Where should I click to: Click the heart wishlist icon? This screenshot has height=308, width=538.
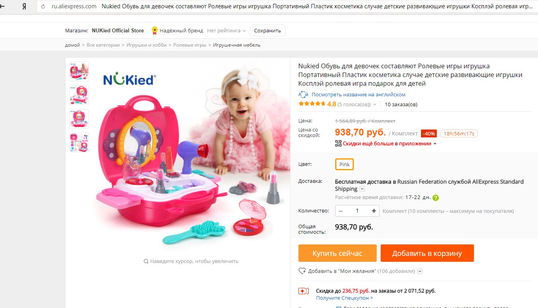click(302, 271)
